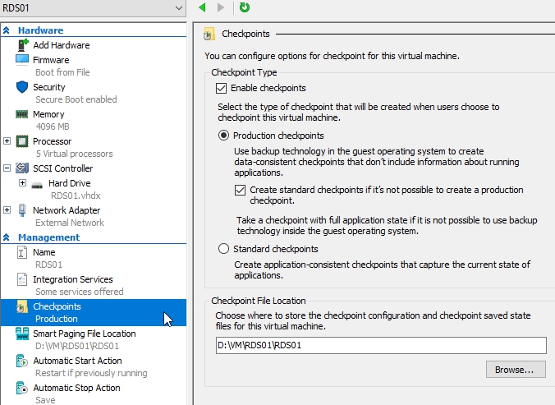The height and width of the screenshot is (405, 555).
Task: Expand the Processor tree node
Action: tap(7, 141)
